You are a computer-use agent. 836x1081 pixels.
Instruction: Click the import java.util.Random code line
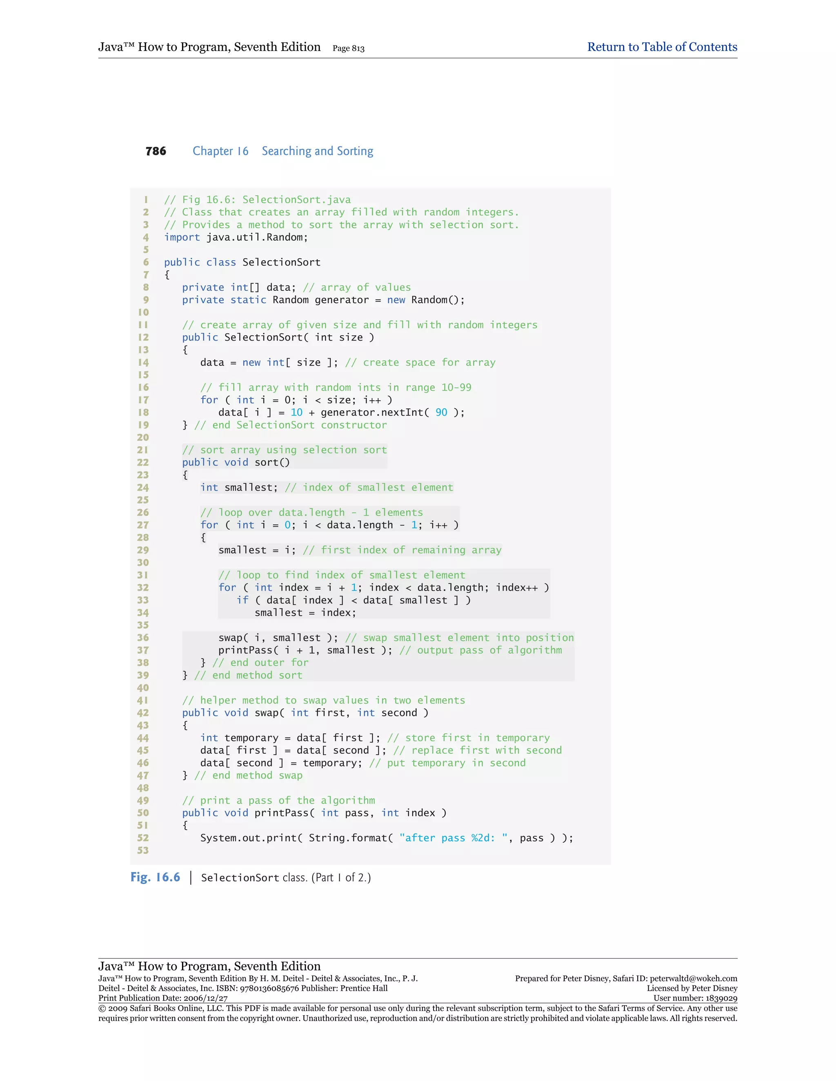click(x=236, y=237)
